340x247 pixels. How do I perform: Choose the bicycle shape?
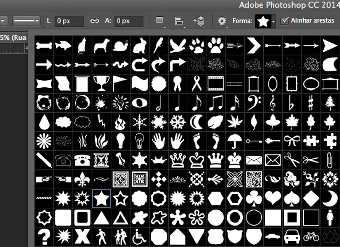[x=311, y=236]
